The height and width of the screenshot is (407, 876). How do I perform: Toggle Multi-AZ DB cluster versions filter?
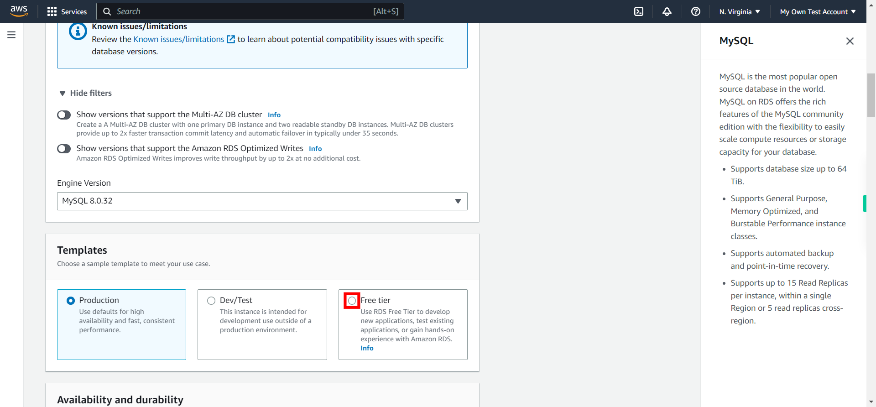(x=64, y=115)
